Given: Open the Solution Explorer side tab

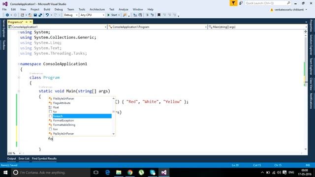Looking at the screenshot, I should [x=311, y=45].
